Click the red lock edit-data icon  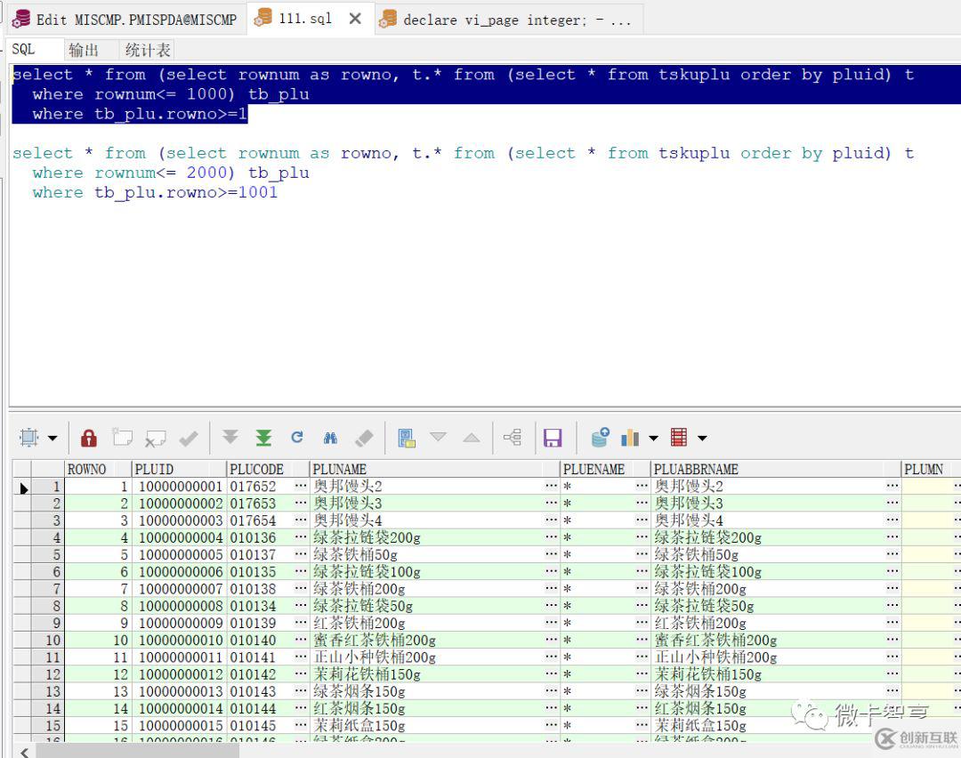(x=88, y=438)
